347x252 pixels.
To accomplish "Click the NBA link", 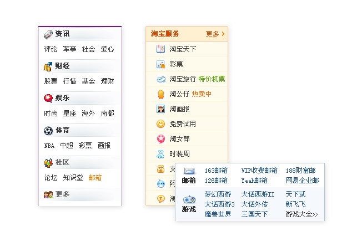I will [x=49, y=146].
